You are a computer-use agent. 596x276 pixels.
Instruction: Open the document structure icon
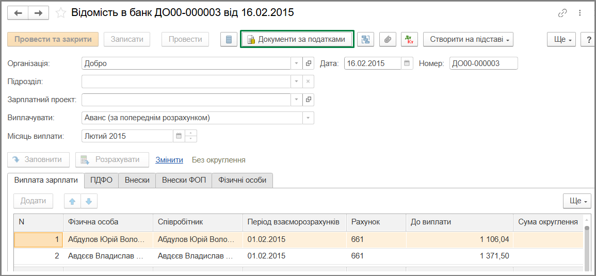coord(365,39)
